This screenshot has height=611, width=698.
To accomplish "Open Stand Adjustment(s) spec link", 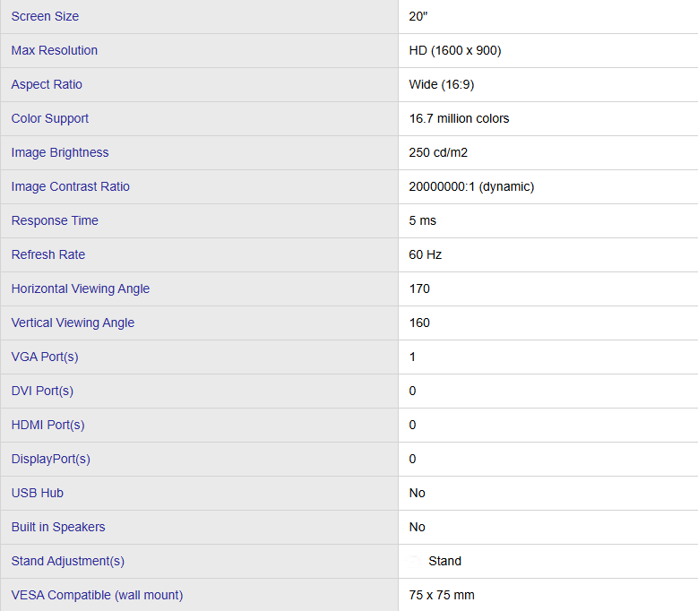I will pos(68,561).
